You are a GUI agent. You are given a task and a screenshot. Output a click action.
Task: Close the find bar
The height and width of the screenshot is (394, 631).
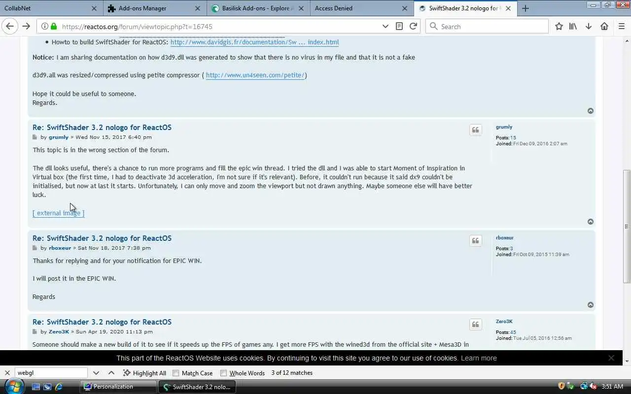point(7,373)
